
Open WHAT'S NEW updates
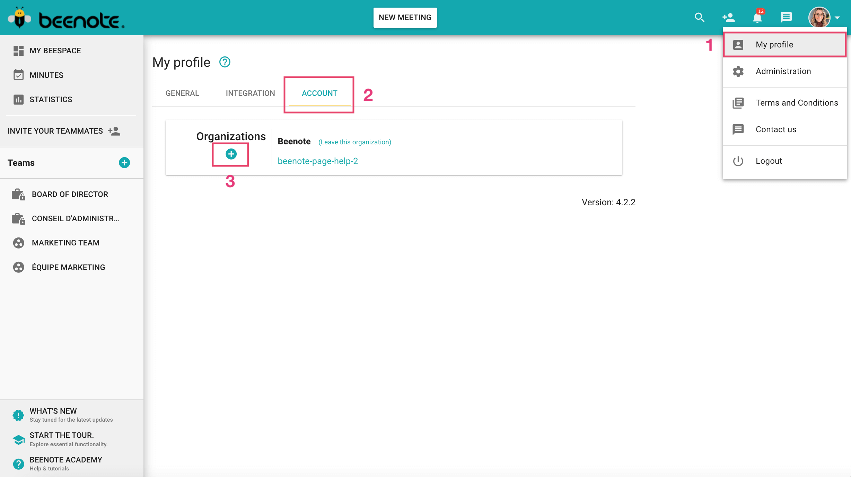53,411
